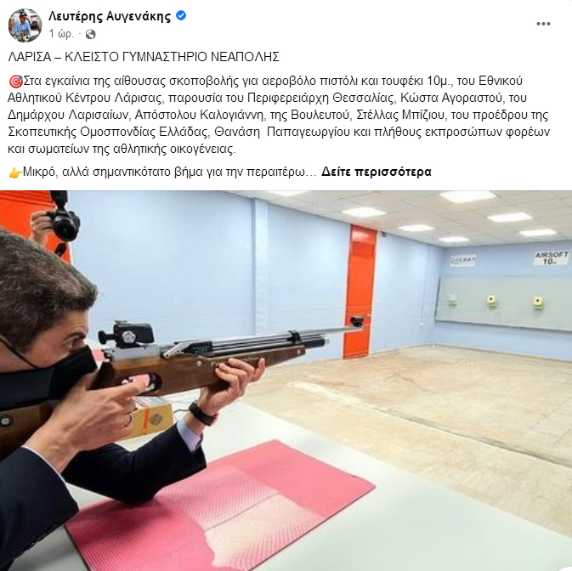Viewport: 572px width, 571px height.
Task: Click the globe public privacy icon
Action: 90,34
